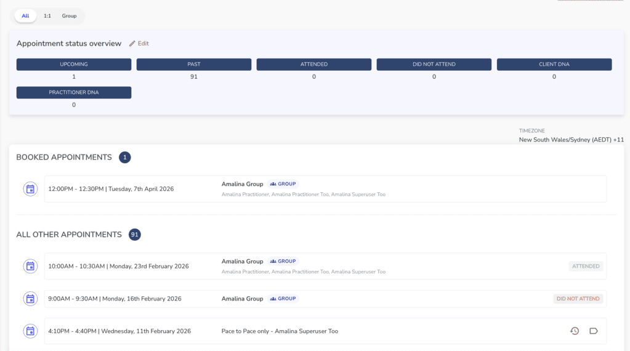Click All Other Appointments count badge 91
The image size is (630, 351).
[135, 235]
